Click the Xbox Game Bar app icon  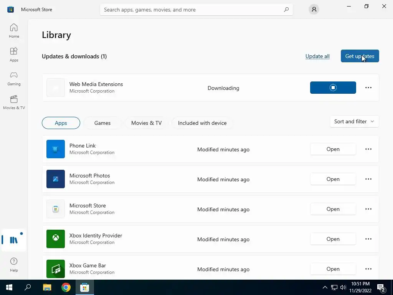pyautogui.click(x=56, y=269)
